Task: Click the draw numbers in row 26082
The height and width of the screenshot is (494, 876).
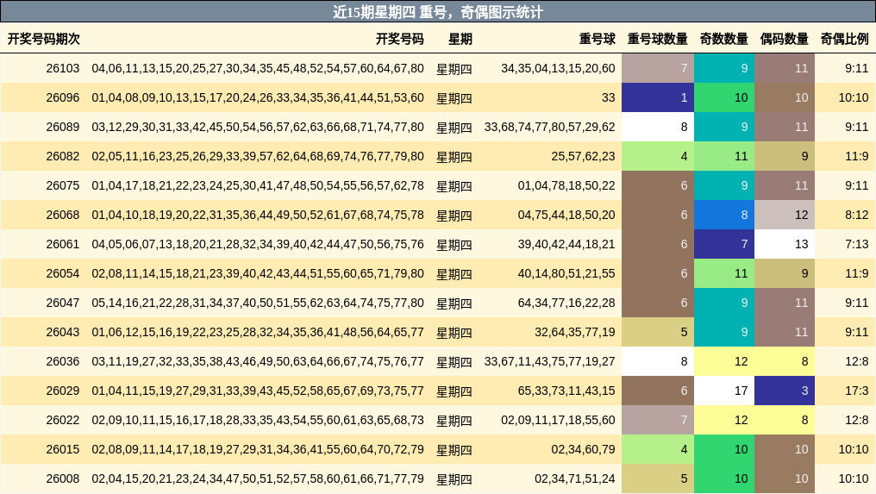Action: tap(258, 156)
